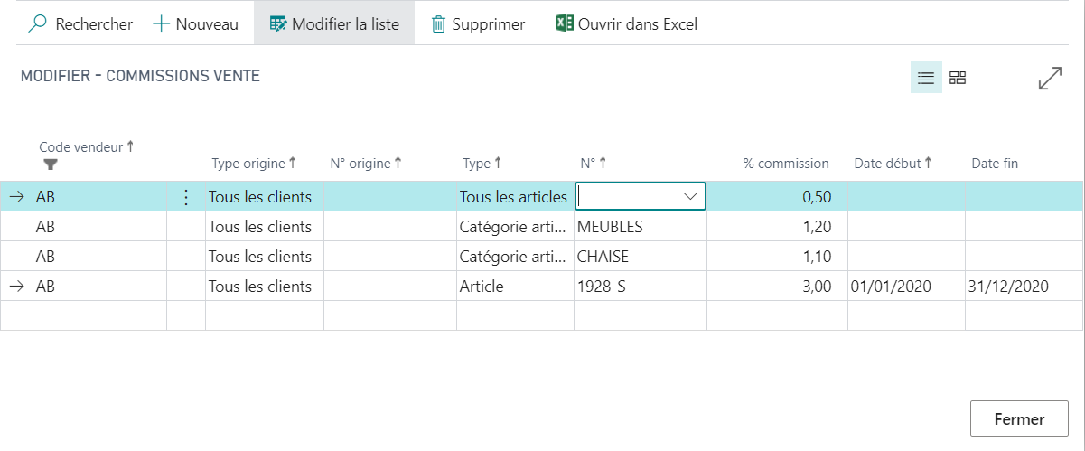Viewport: 1085px width, 451px height.
Task: Close the page with the Fermer button
Action: point(1019,418)
